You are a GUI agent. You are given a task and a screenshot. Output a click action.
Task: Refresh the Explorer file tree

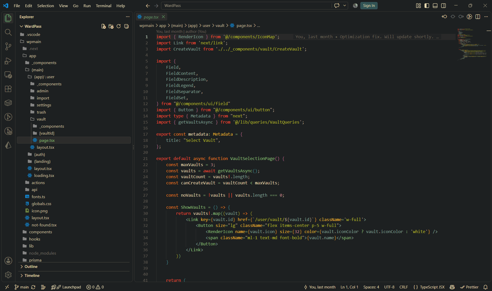point(119,26)
